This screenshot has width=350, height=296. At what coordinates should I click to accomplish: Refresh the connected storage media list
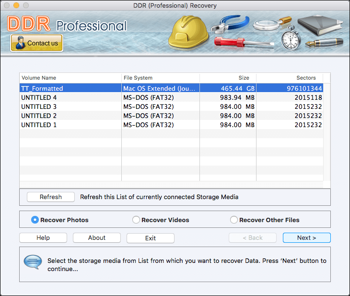[x=51, y=197]
